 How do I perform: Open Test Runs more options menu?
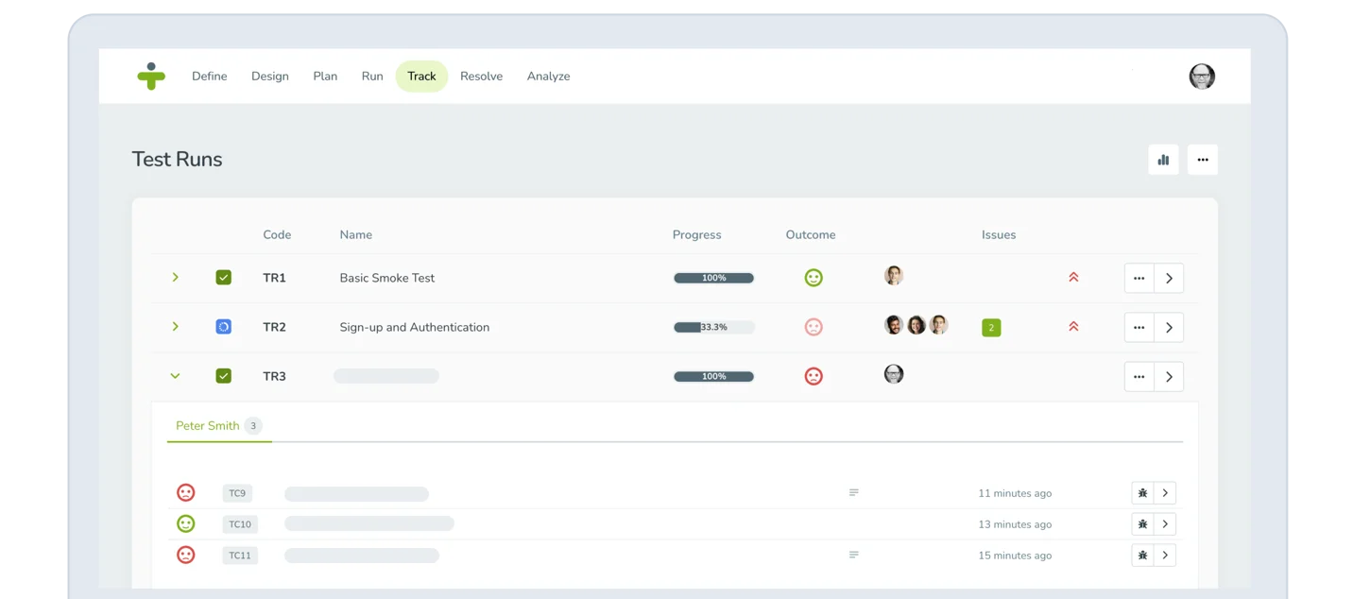(x=1203, y=160)
